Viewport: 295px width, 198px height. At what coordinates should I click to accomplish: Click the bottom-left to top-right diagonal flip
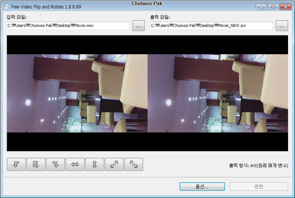click(114, 165)
